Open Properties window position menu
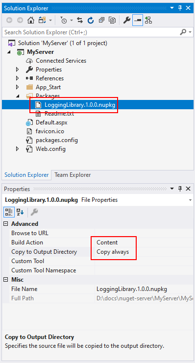 click(172, 189)
